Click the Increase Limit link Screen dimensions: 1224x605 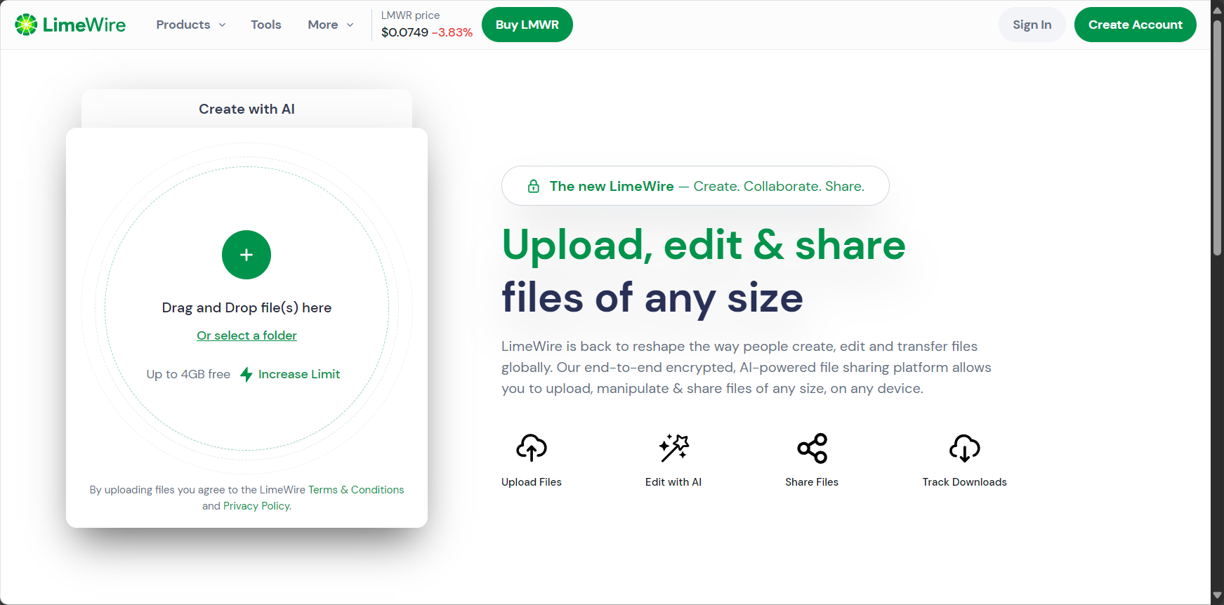pyautogui.click(x=299, y=374)
